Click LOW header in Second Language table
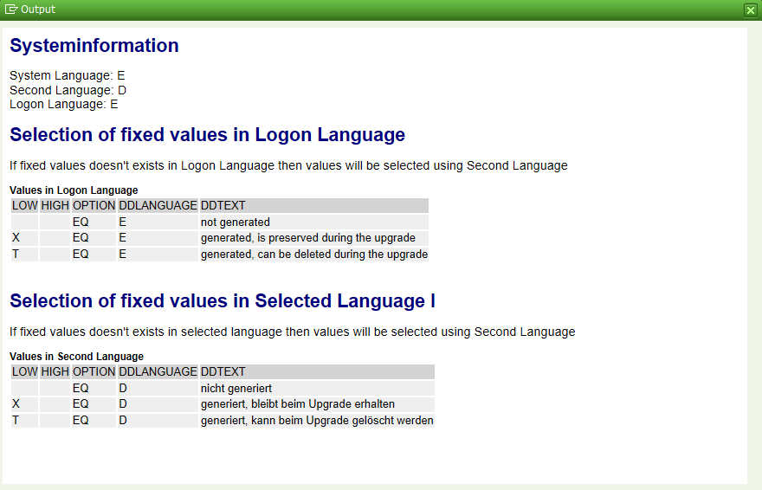The width and height of the screenshot is (762, 490). tap(25, 371)
